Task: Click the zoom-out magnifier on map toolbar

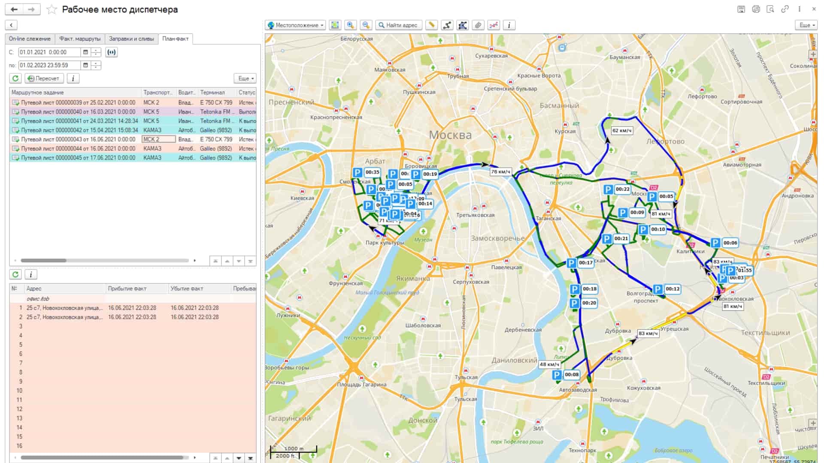Action: [366, 25]
